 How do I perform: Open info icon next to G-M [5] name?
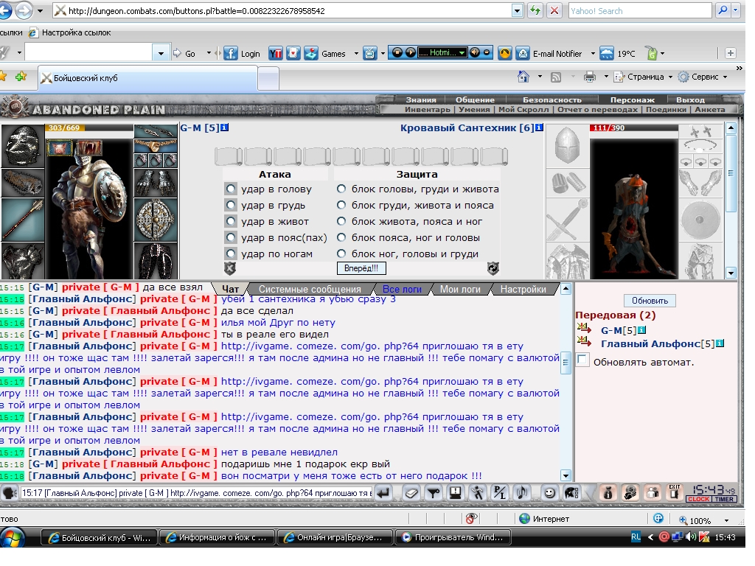224,127
